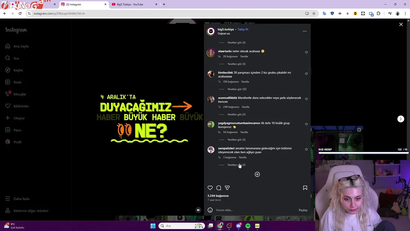Open the Daha fazla menu
The height and width of the screenshot is (231, 410).
pos(17,199)
